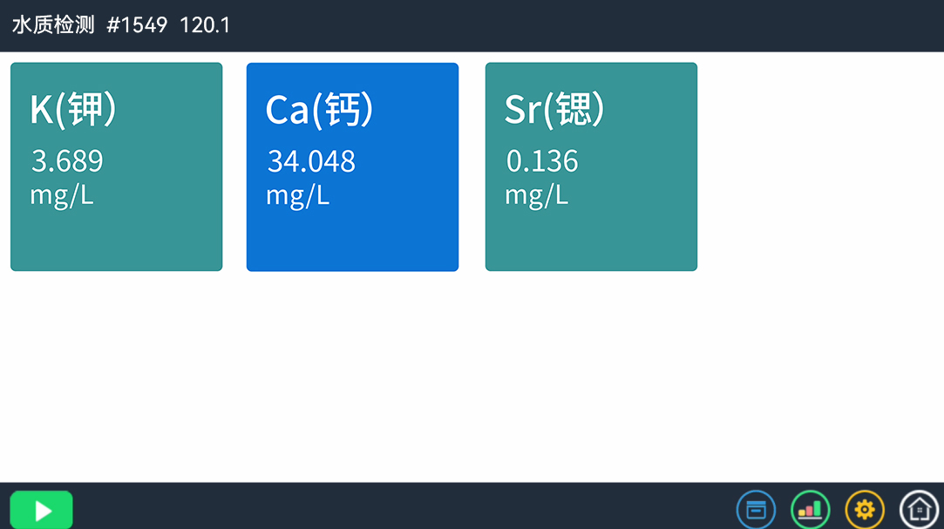Image resolution: width=944 pixels, height=529 pixels.
Task: Open the yellow settings gear icon
Action: [864, 509]
